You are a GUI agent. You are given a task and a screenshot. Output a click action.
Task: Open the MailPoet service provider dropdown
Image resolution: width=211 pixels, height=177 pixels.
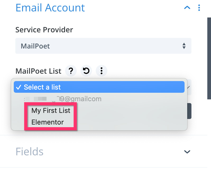click(x=103, y=46)
